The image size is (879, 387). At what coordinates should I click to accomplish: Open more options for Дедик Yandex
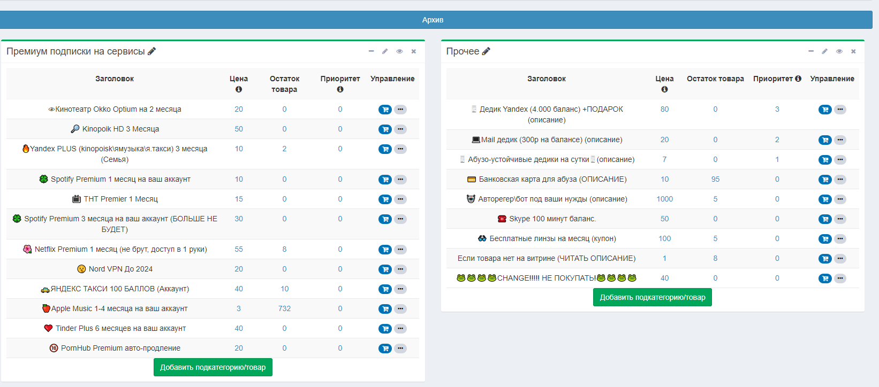point(840,110)
